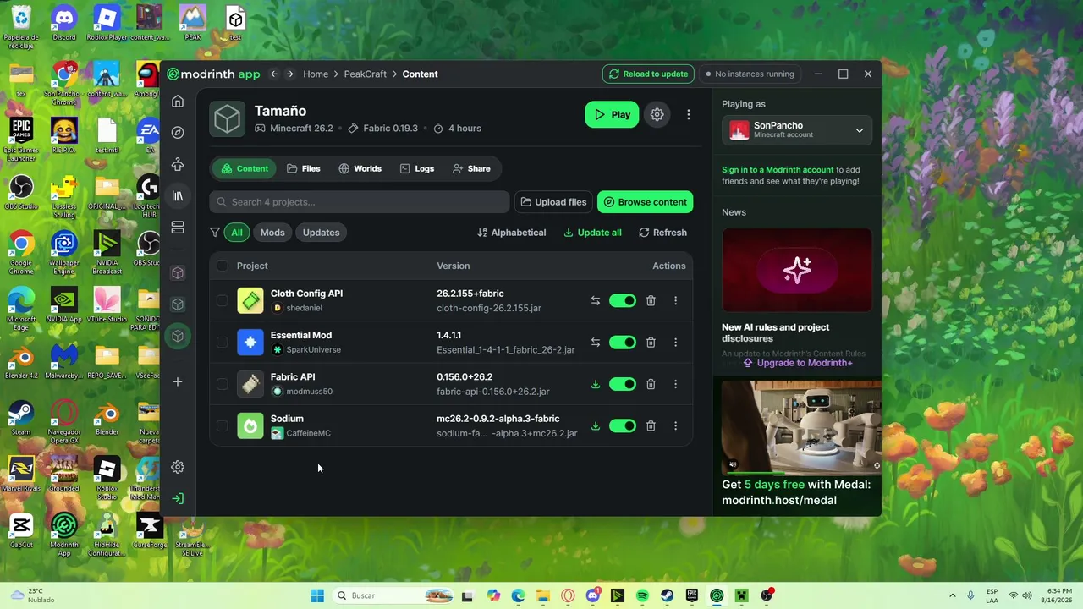Click Browse content button

pos(645,202)
